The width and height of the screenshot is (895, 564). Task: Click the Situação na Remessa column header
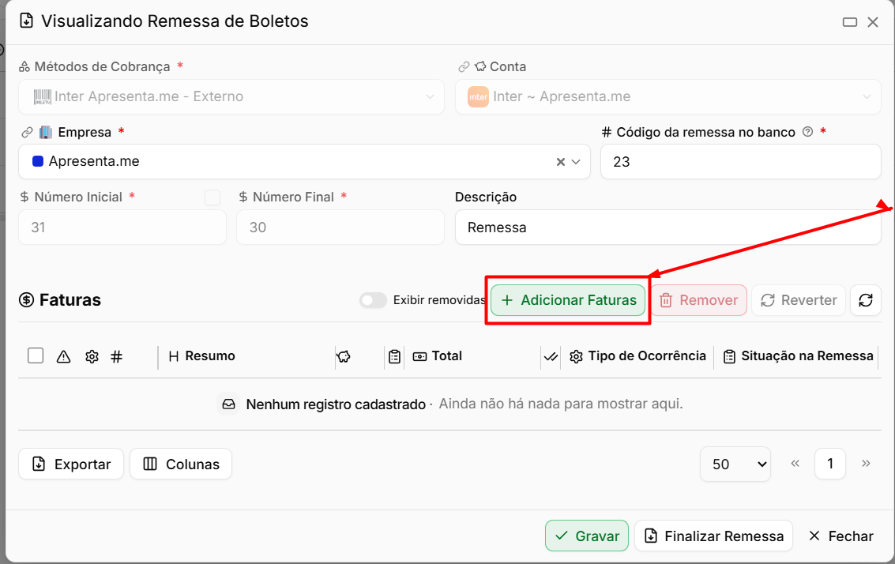tap(798, 356)
